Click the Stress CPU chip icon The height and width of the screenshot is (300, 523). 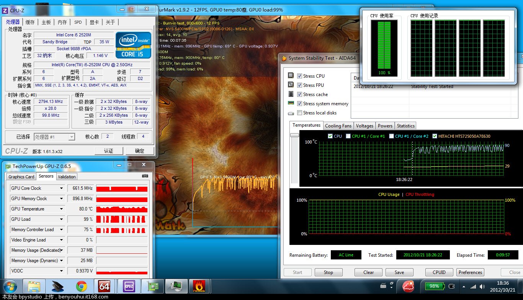(x=291, y=76)
